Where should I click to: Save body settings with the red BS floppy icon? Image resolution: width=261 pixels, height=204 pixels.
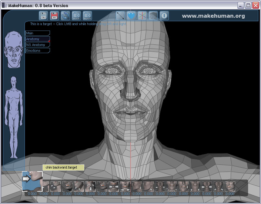[55, 15]
